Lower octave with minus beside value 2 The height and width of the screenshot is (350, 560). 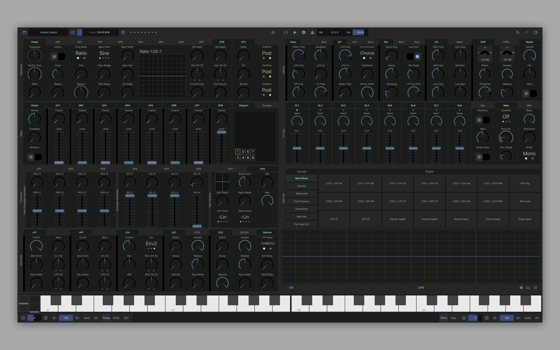pyautogui.click(x=23, y=318)
